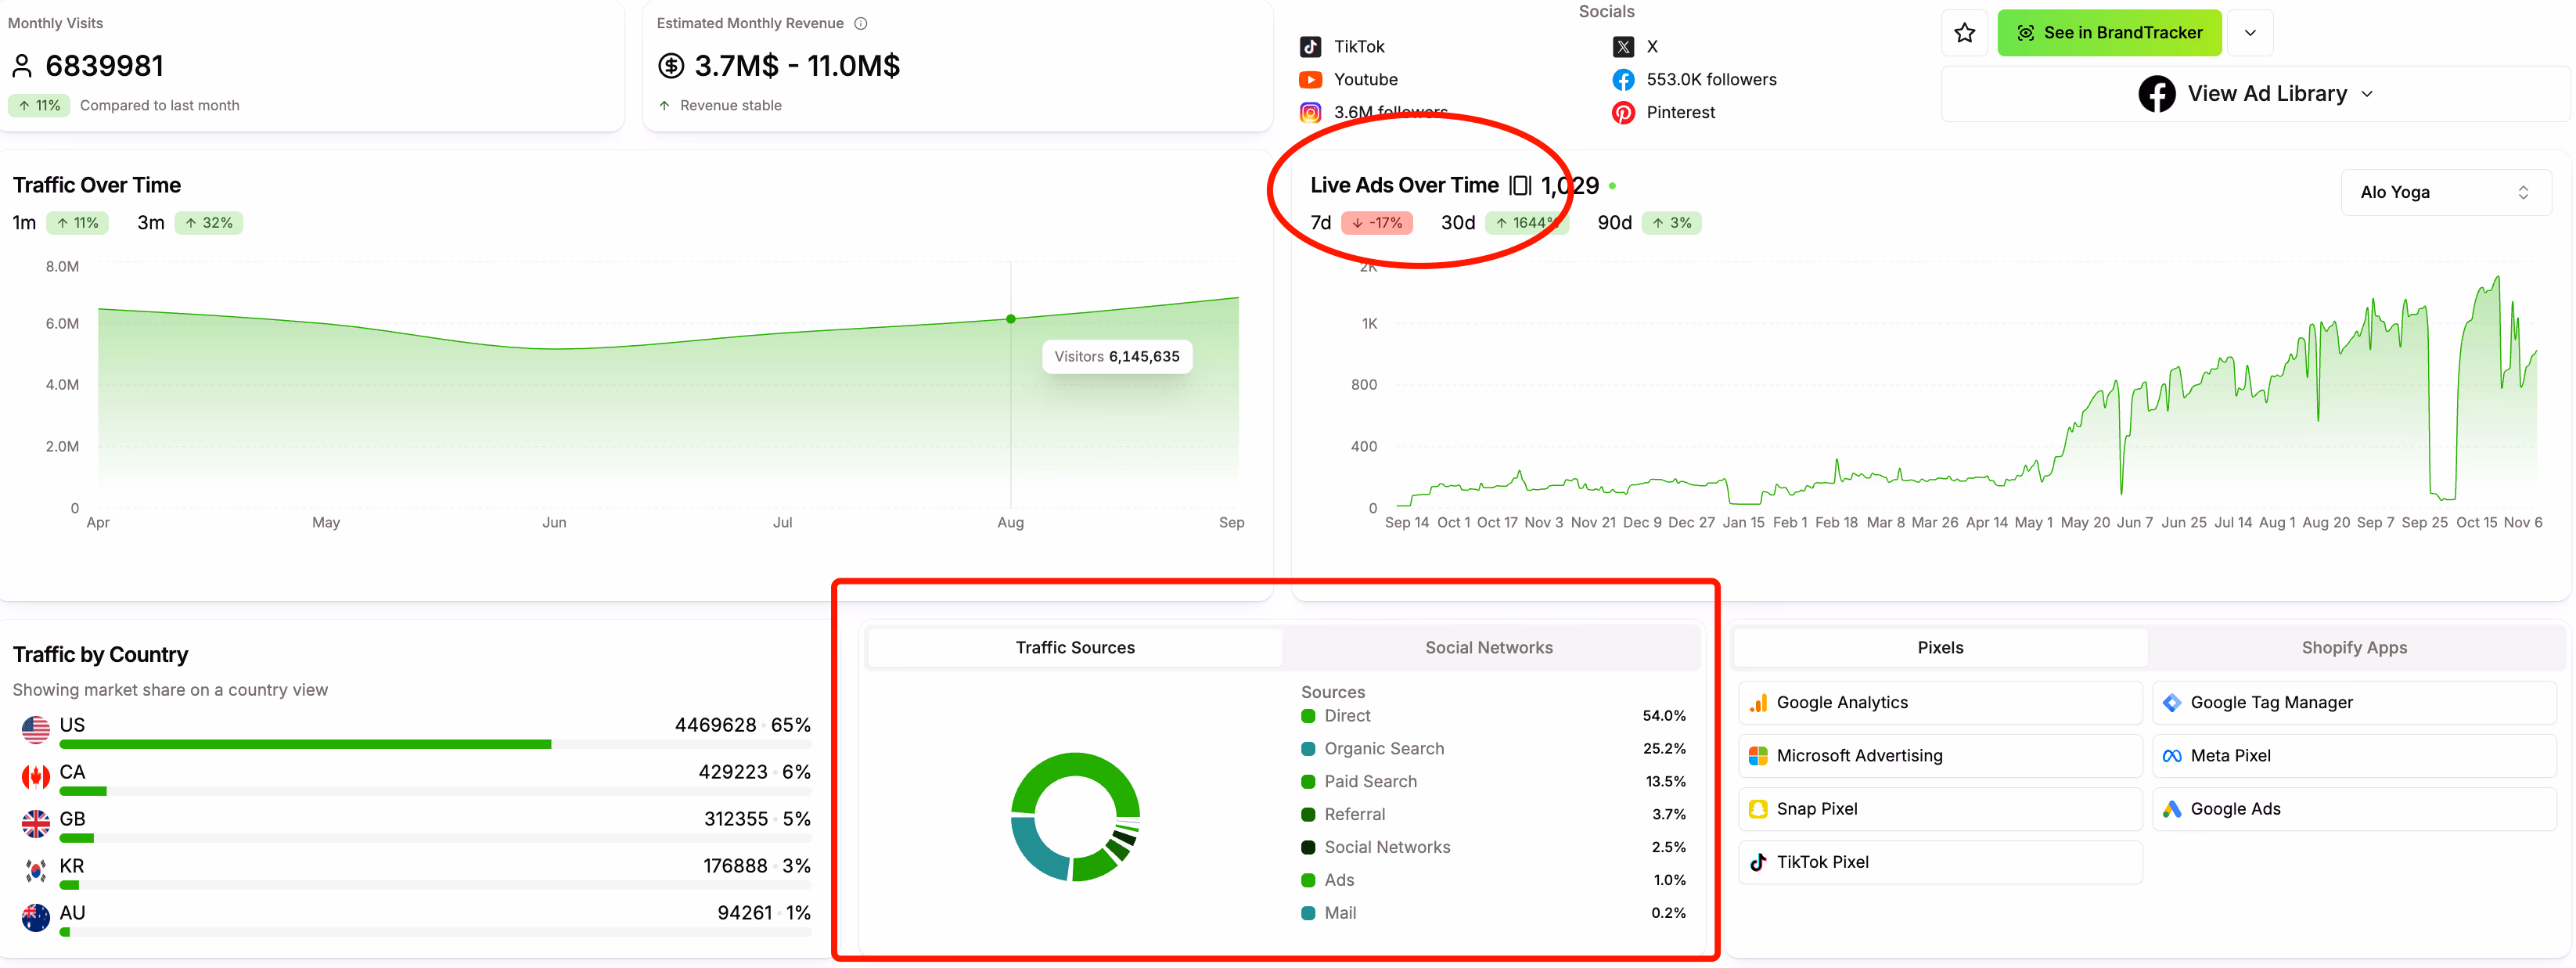Click the Pinterest icon under Socials
Screen dimensions: 2576x968
point(1623,113)
